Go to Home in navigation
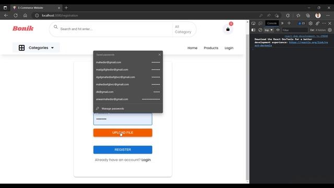 [x=193, y=48]
